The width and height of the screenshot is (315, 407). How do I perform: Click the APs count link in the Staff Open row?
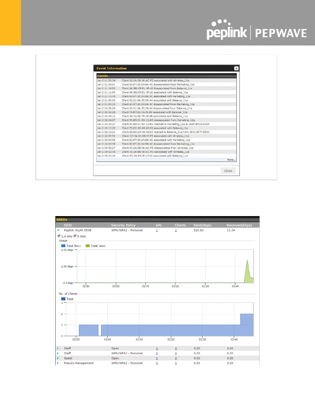[157, 348]
